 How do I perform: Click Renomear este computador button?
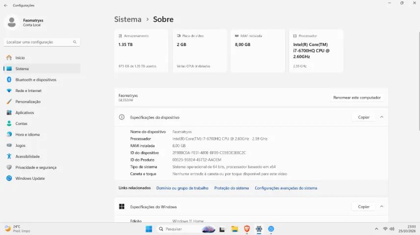357,97
